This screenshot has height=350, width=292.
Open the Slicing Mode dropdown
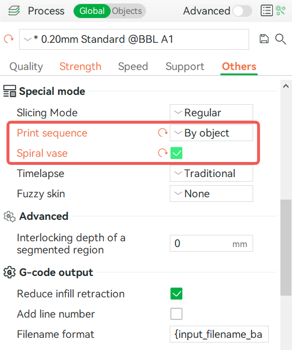211,112
